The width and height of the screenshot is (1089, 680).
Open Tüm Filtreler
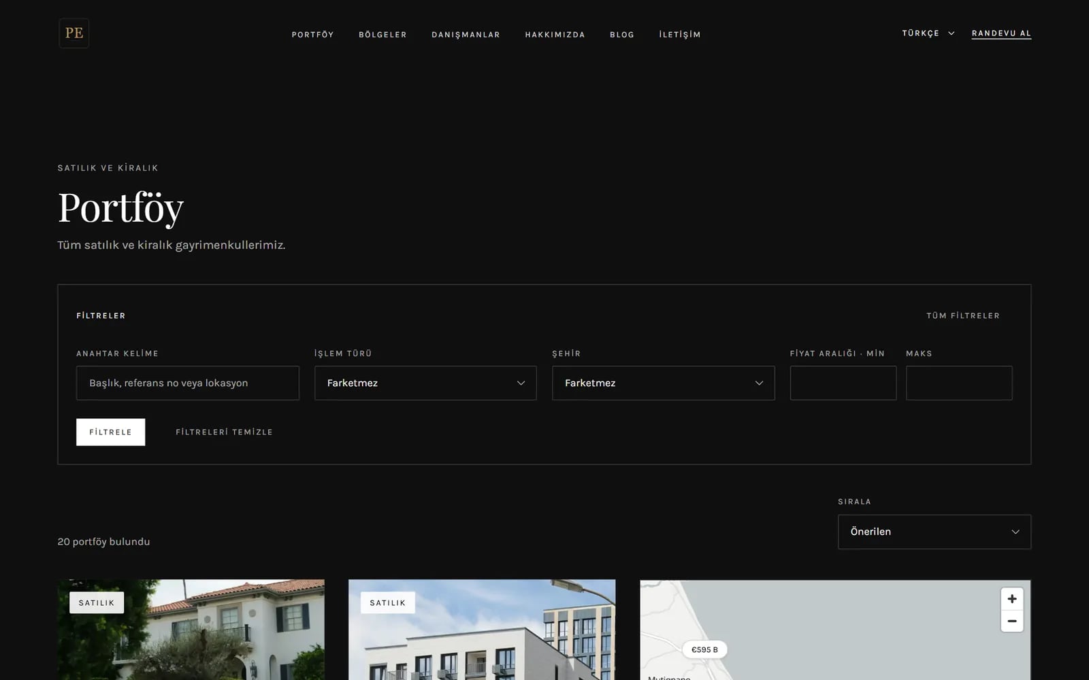[962, 316]
